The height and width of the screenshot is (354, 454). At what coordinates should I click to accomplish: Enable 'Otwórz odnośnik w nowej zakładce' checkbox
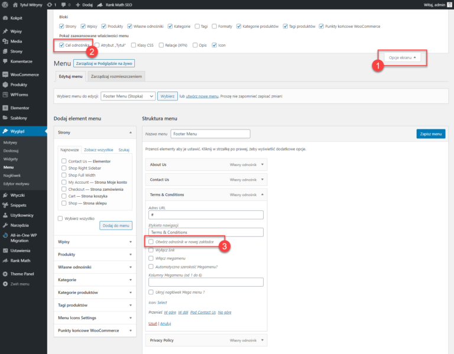tap(151, 242)
